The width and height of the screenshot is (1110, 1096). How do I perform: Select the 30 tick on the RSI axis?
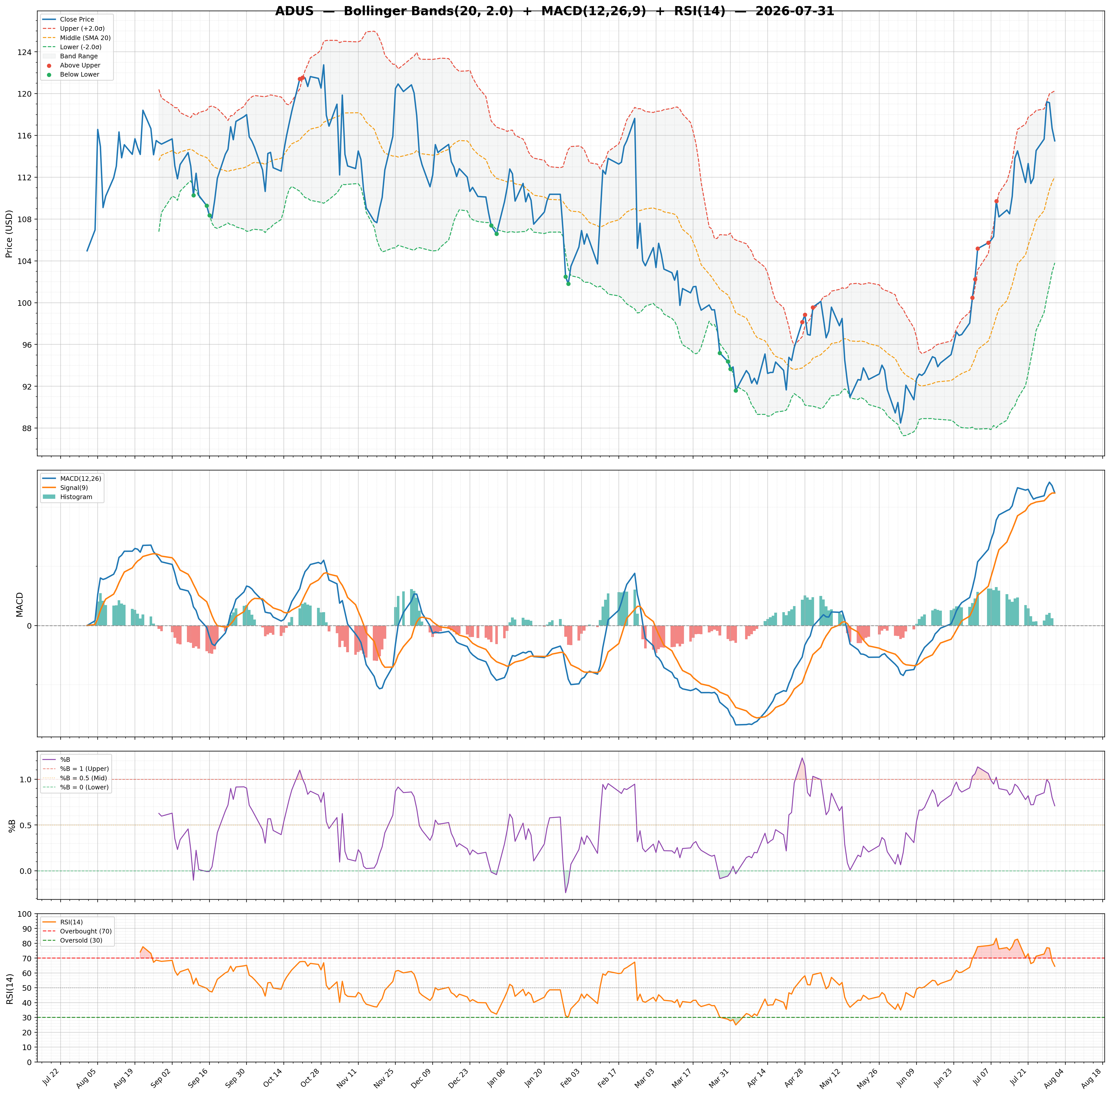pos(27,1018)
